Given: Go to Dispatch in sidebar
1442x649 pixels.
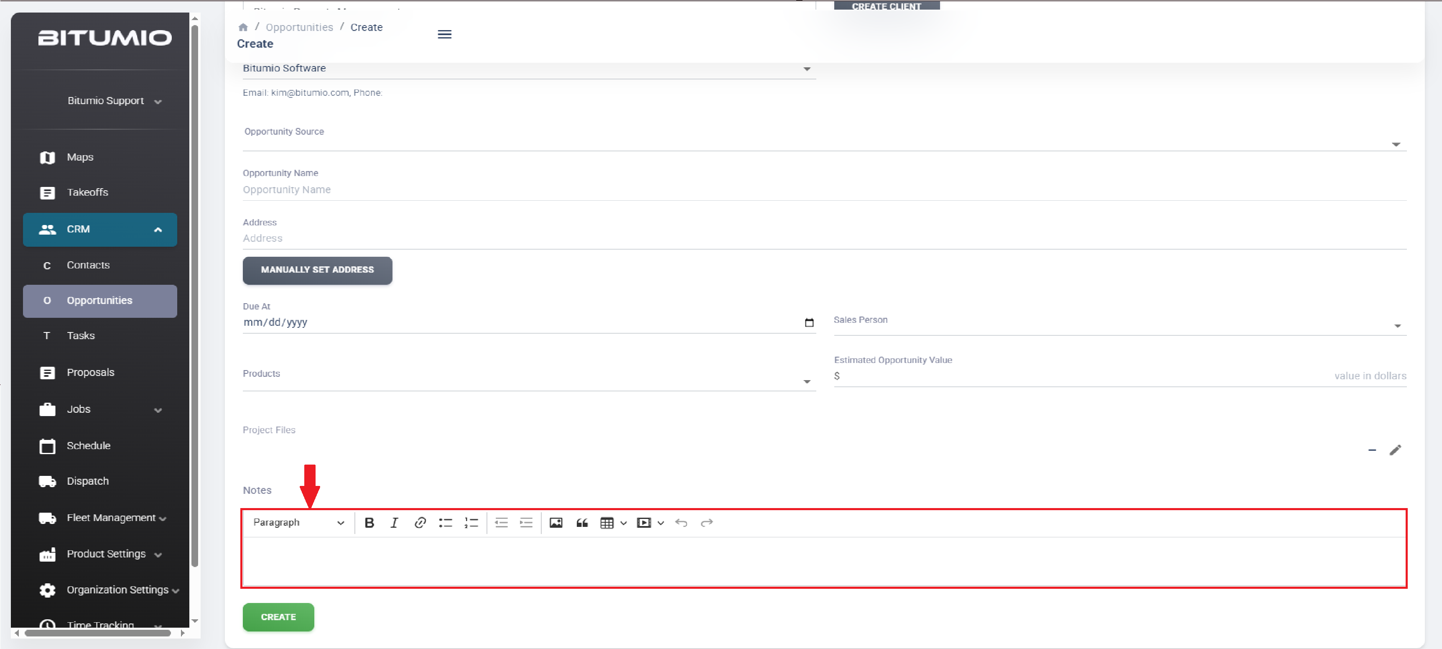Looking at the screenshot, I should (x=88, y=482).
